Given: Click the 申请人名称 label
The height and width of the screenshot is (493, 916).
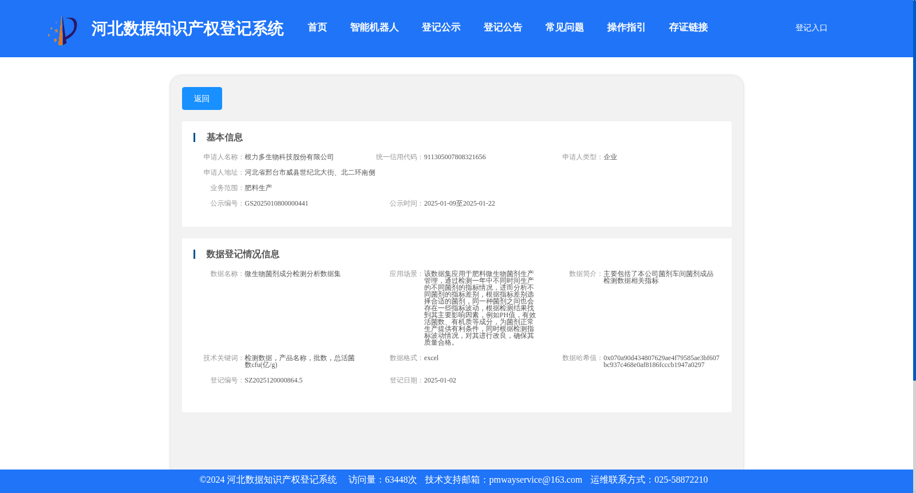Looking at the screenshot, I should coord(224,157).
